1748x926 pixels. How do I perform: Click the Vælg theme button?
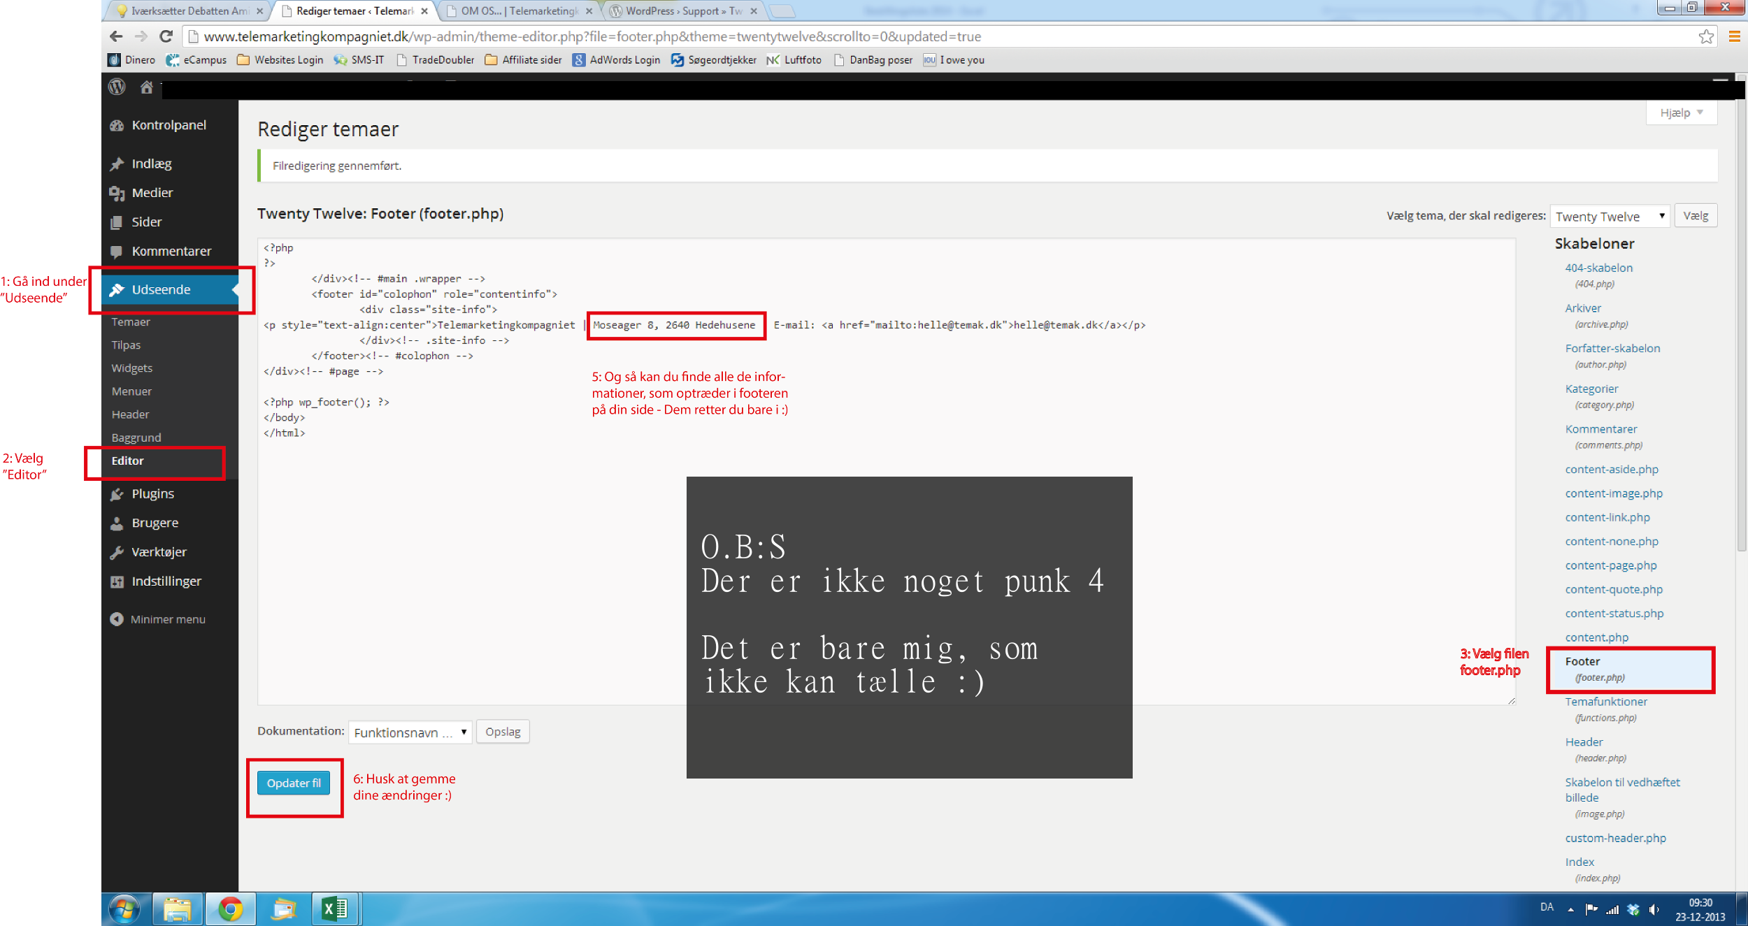pos(1696,216)
